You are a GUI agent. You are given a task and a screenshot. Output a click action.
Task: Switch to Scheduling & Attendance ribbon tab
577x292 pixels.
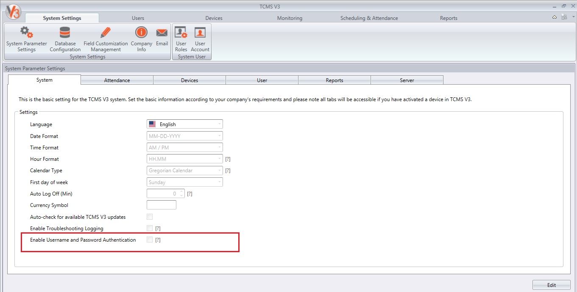pos(369,18)
